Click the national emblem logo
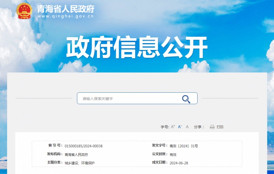 [24, 11]
